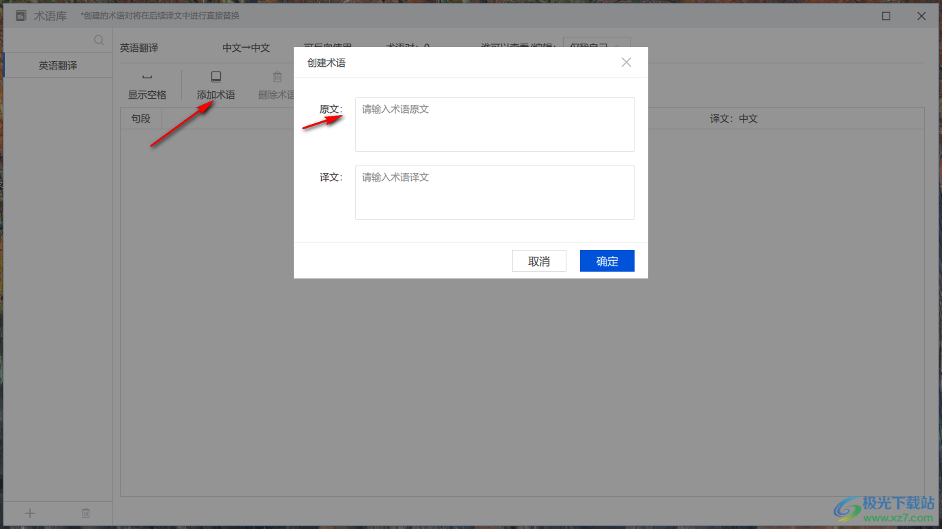Click the search magnifier icon in sidebar
The image size is (942, 529).
point(99,40)
